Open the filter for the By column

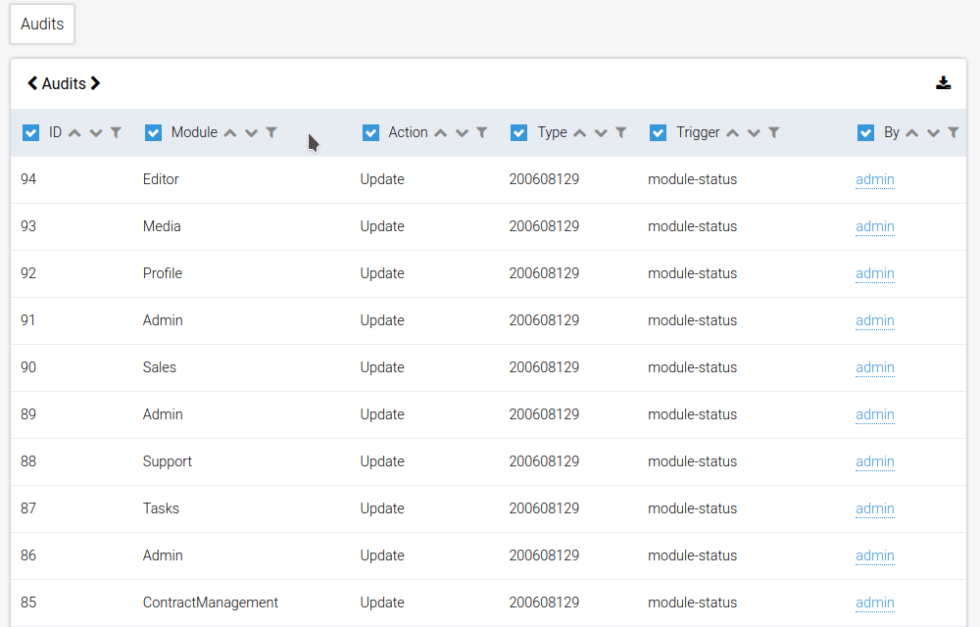pos(952,132)
